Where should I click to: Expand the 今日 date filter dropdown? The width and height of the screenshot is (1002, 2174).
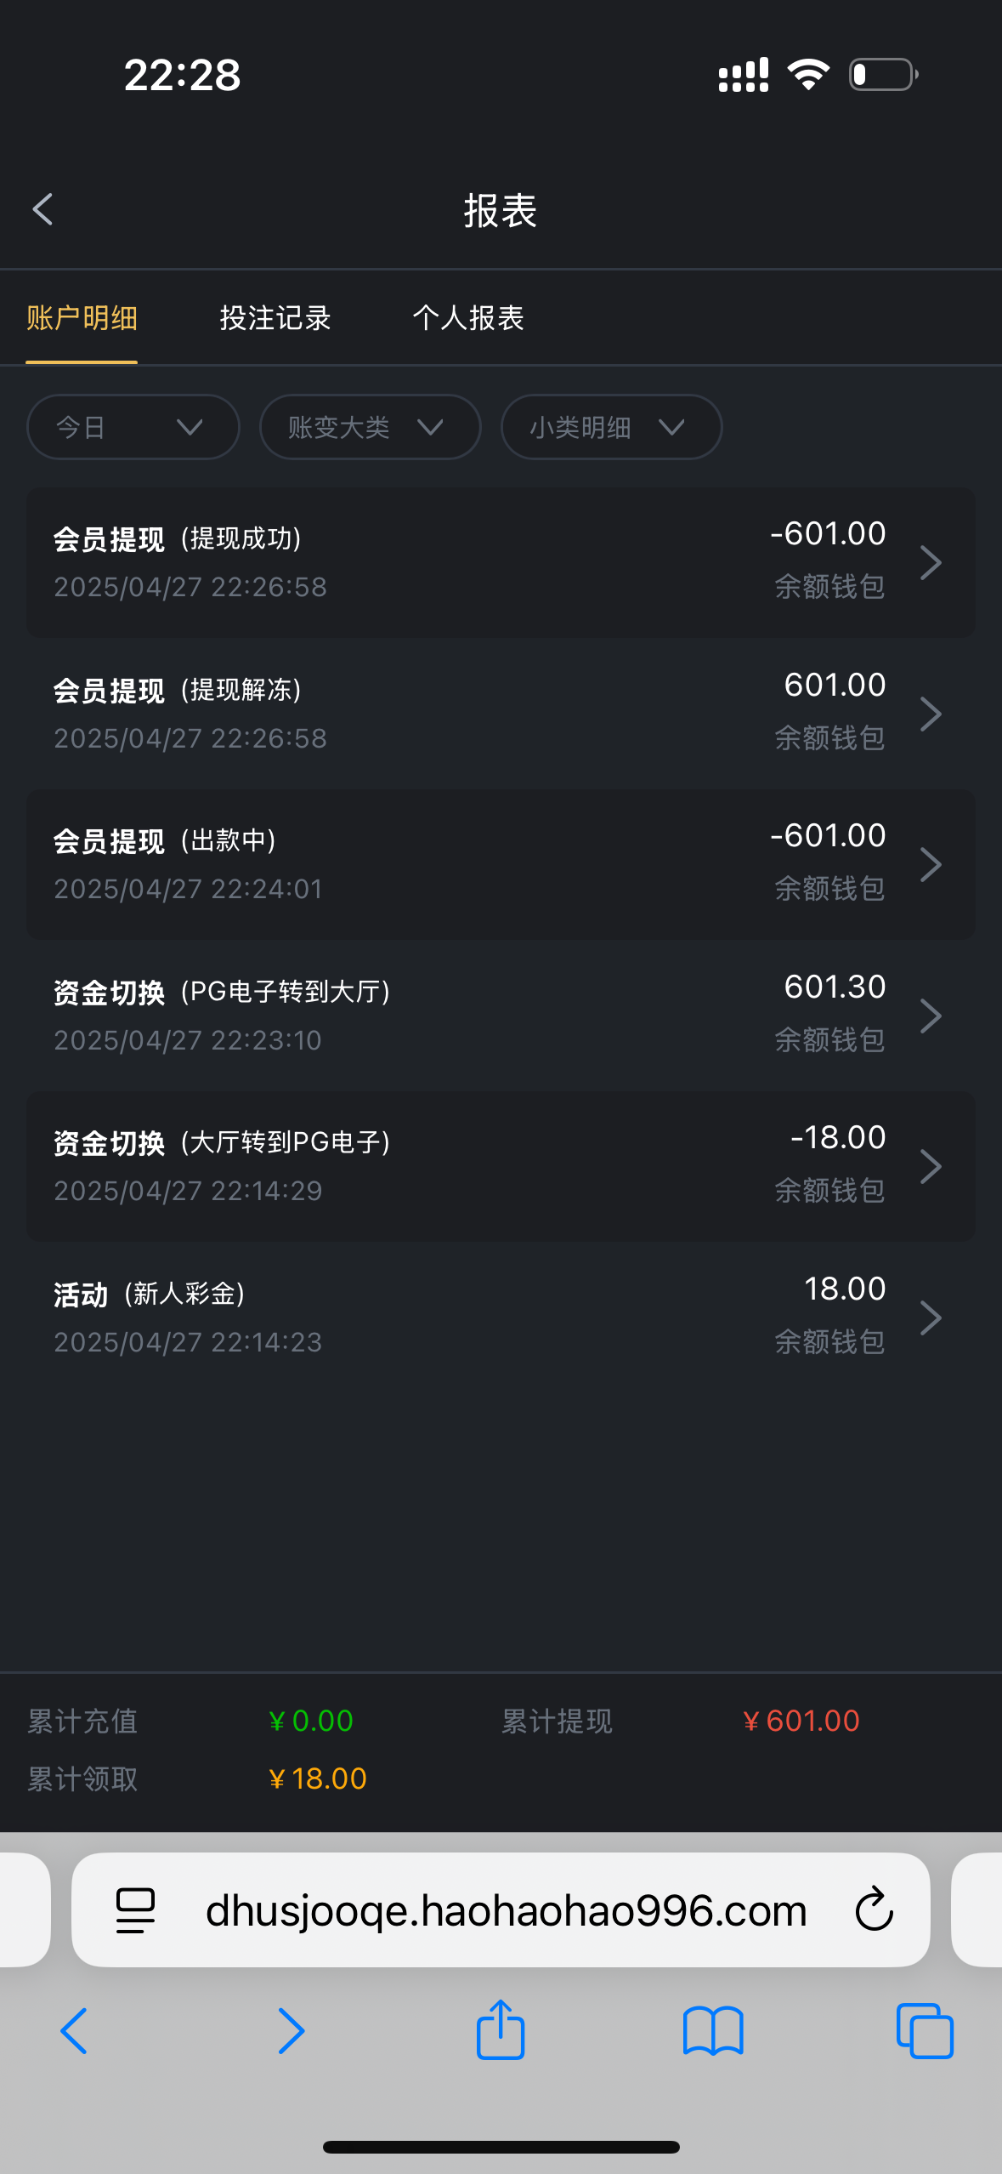(x=133, y=427)
